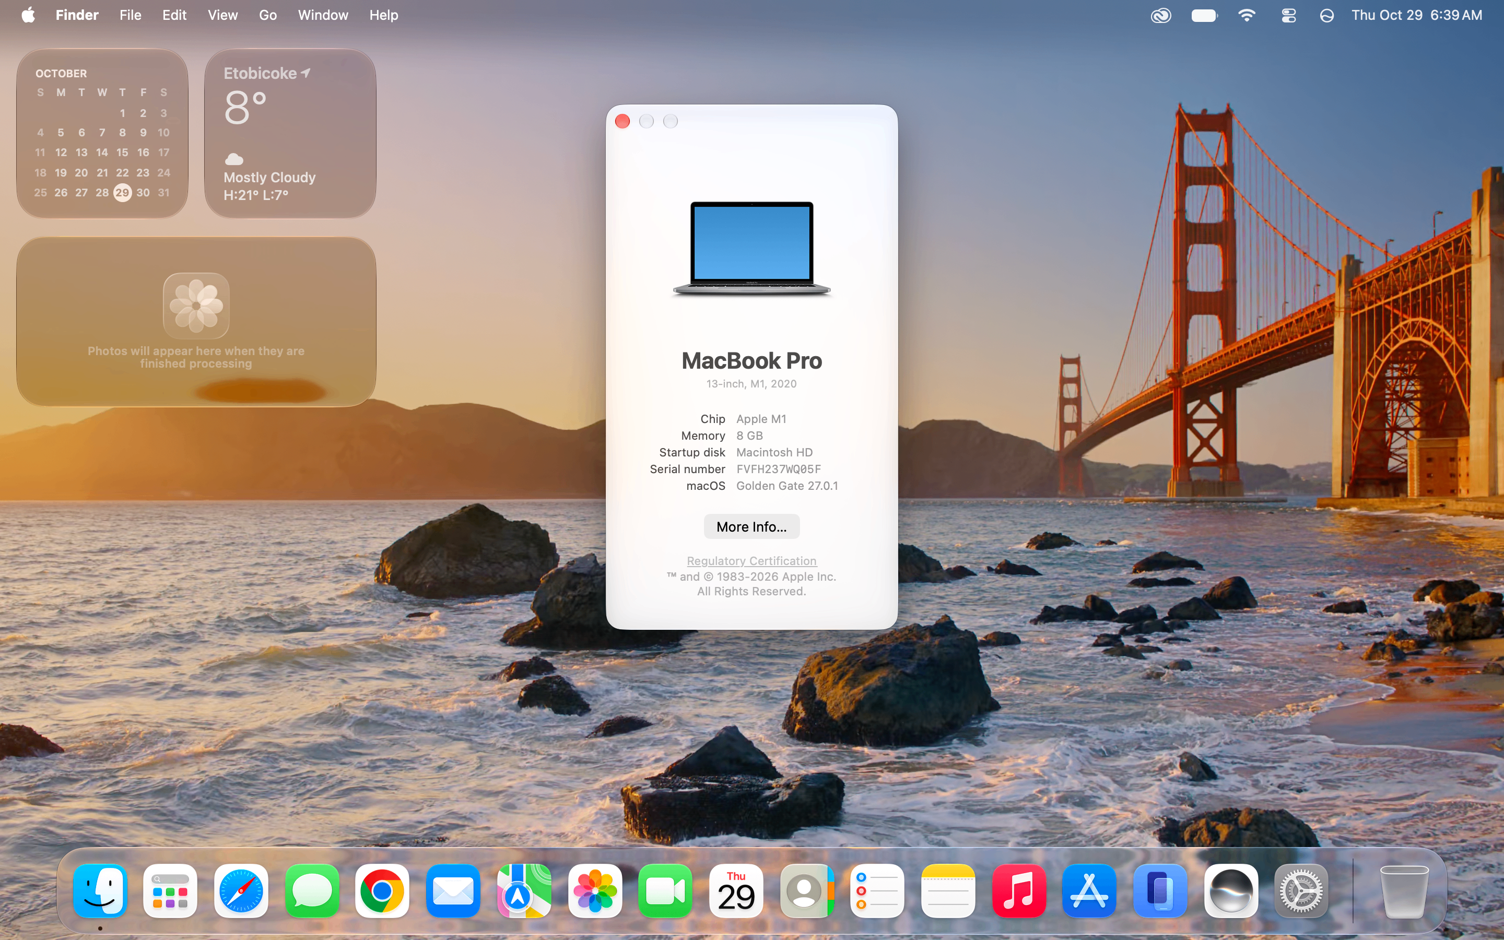
Task: Open Contacts app in the Dock
Action: pyautogui.click(x=807, y=891)
